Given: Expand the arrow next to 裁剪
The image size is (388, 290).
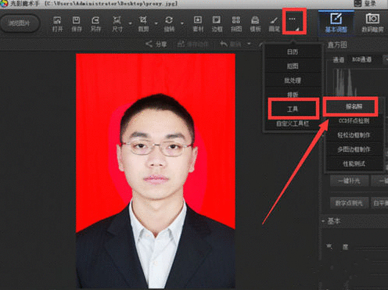Looking at the screenshot, I should coord(156,23).
